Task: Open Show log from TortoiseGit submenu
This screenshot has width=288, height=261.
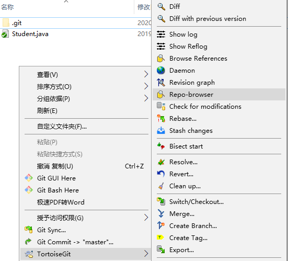Action: (x=219, y=35)
